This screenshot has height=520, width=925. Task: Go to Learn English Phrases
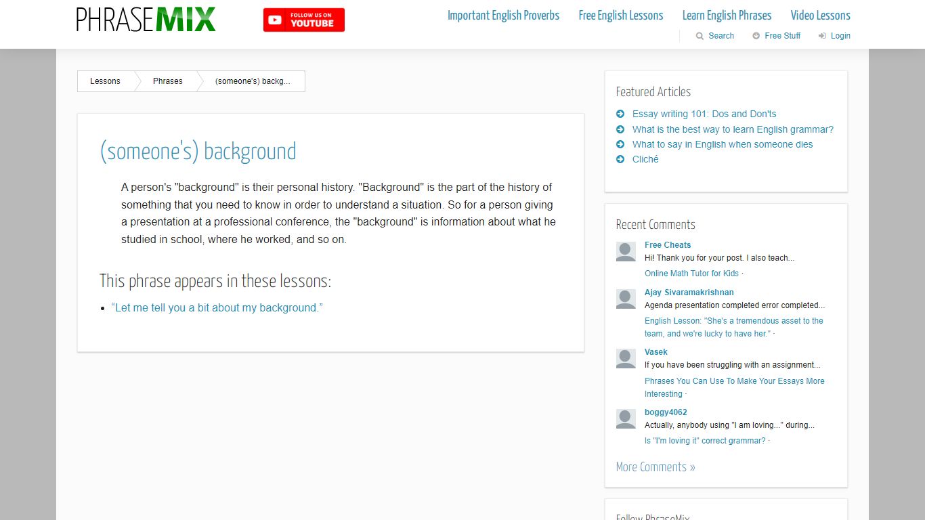tap(727, 16)
